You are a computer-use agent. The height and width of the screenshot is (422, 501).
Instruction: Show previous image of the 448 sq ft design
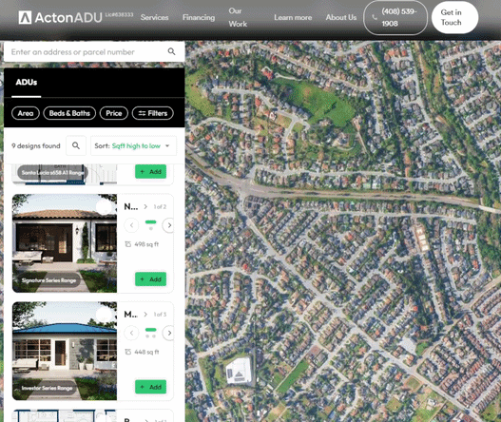(131, 333)
